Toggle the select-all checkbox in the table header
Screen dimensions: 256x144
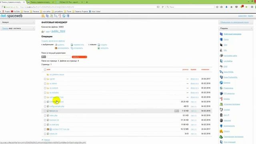(45, 70)
